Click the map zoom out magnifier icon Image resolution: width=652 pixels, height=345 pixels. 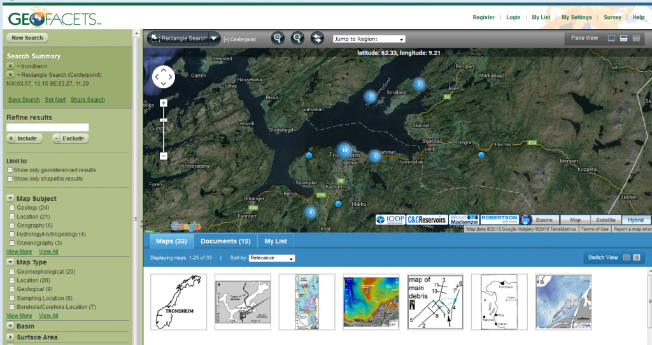coord(297,38)
